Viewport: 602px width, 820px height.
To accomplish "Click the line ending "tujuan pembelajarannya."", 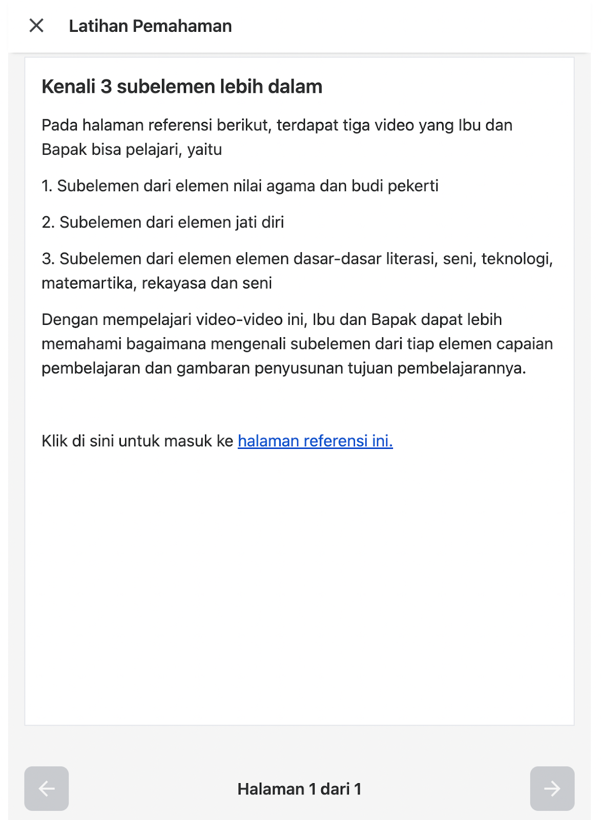I will point(284,368).
